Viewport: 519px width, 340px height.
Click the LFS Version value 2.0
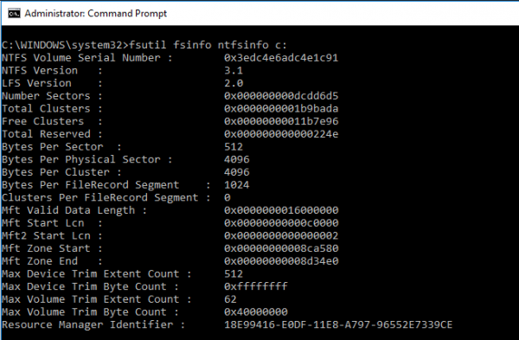click(234, 83)
